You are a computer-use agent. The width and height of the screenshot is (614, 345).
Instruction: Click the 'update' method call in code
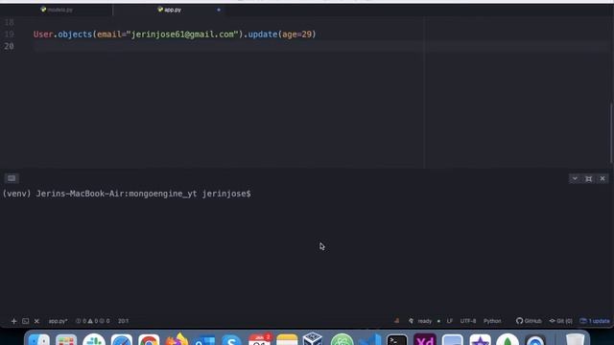263,34
